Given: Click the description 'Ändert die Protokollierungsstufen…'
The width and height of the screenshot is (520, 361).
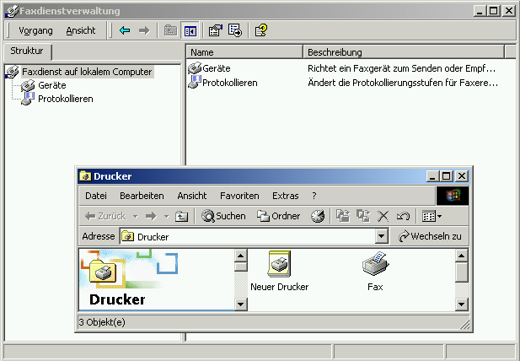Looking at the screenshot, I should click(x=403, y=83).
